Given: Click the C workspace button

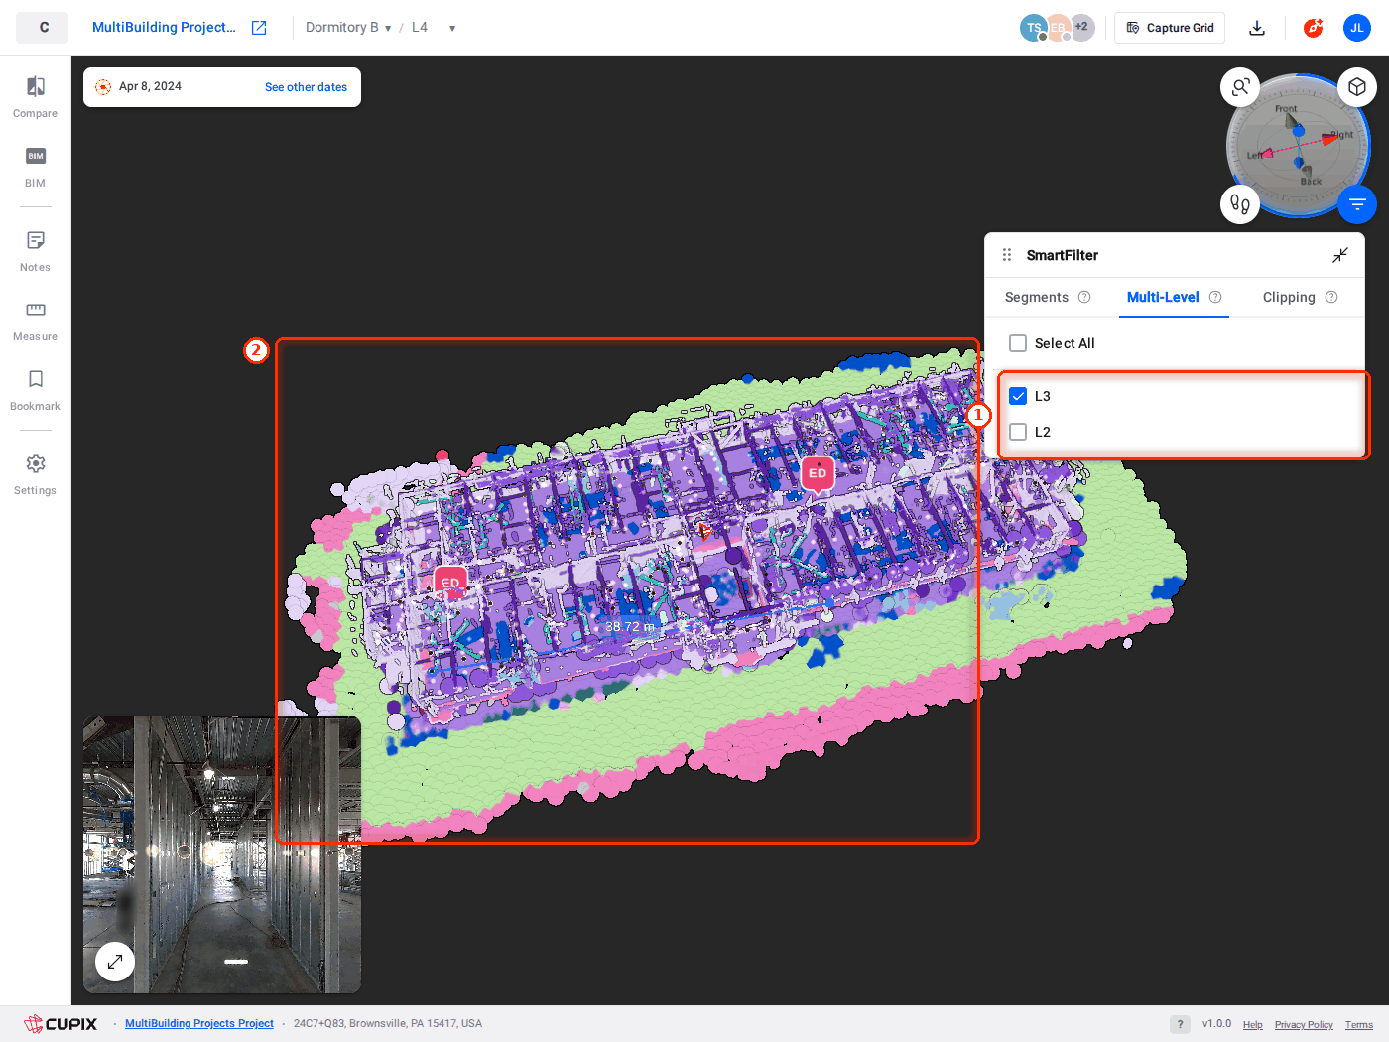Looking at the screenshot, I should [x=43, y=28].
